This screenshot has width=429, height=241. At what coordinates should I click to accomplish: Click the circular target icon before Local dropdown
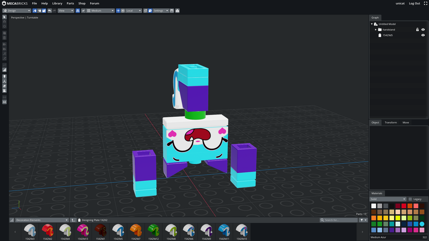click(123, 11)
